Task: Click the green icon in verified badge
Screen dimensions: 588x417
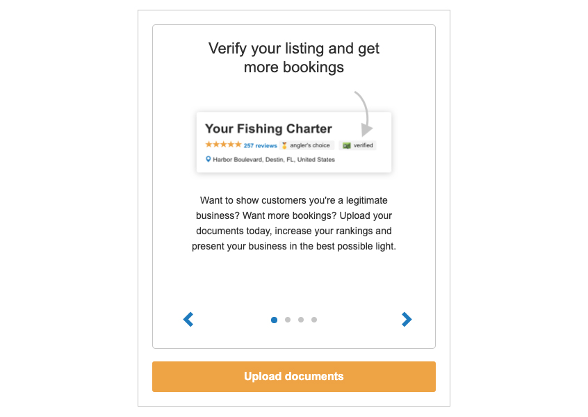Action: click(x=346, y=146)
